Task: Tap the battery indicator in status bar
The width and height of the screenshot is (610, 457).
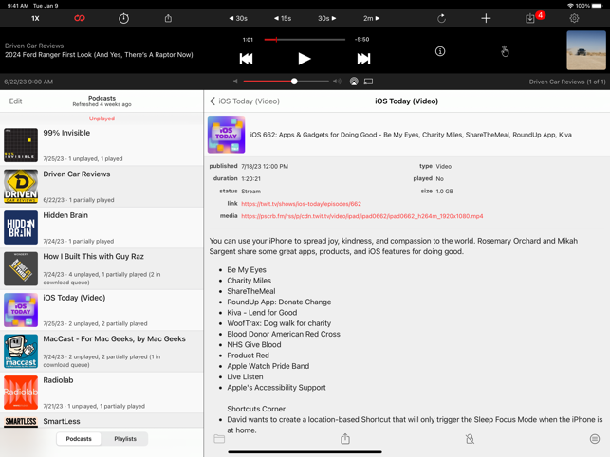Action: pos(597,6)
